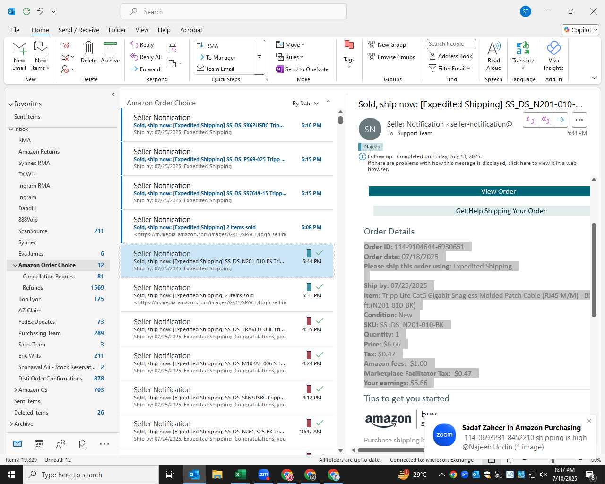Toggle completed check on 4:35 PM message
Image resolution: width=605 pixels, height=484 pixels.
(x=320, y=321)
